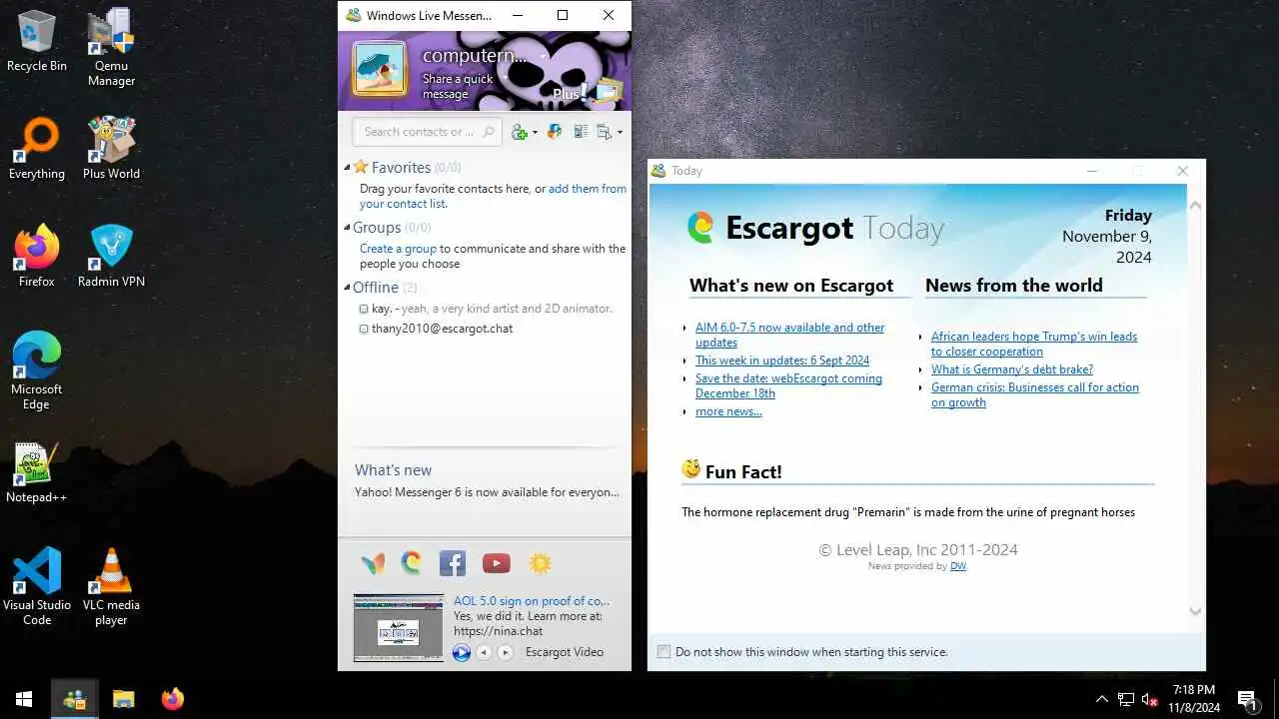Image resolution: width=1279 pixels, height=719 pixels.
Task: Collapse the Offline contacts group
Action: click(348, 288)
